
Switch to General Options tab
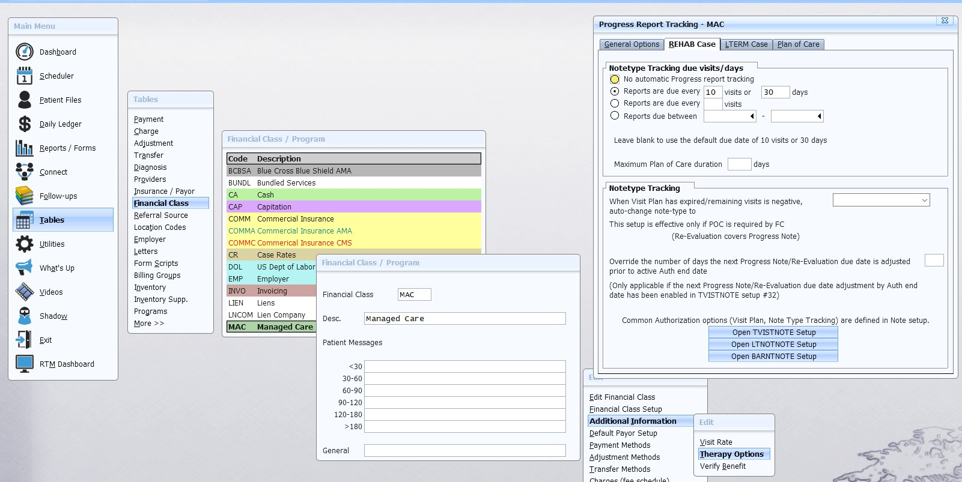point(632,44)
